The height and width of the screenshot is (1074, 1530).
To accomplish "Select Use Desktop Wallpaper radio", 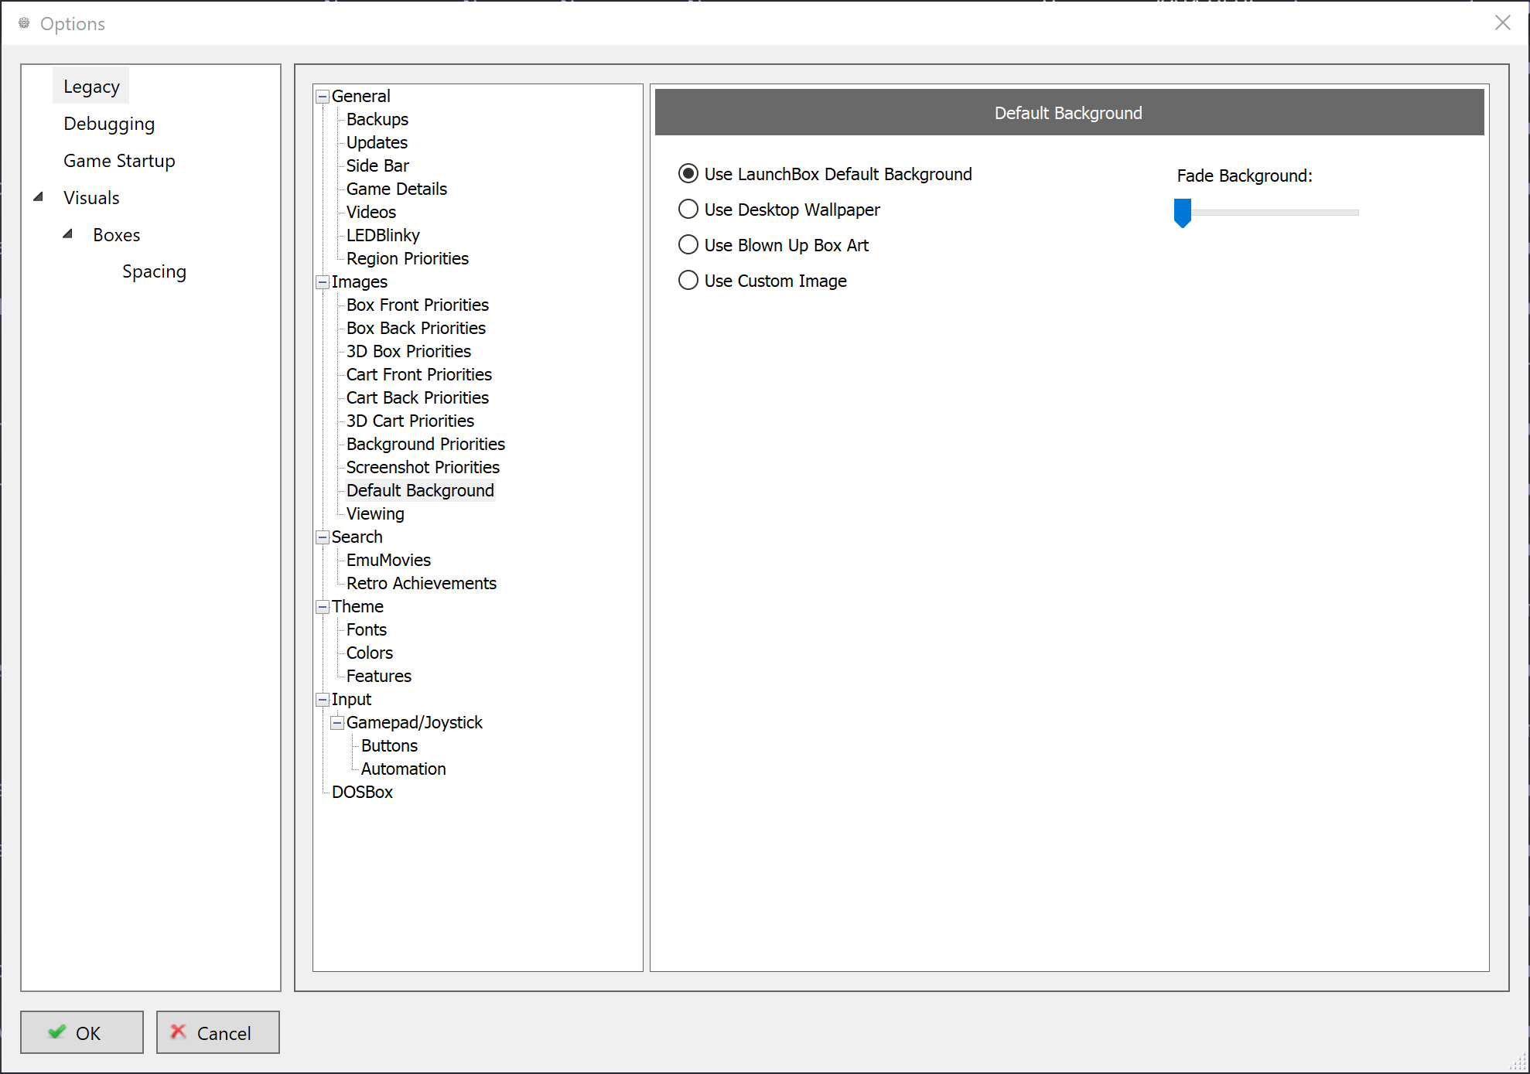I will (x=688, y=210).
